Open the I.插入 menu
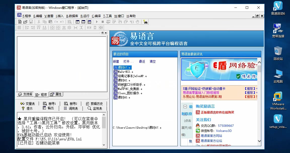The height and width of the screenshot is (153, 290). 60,16
